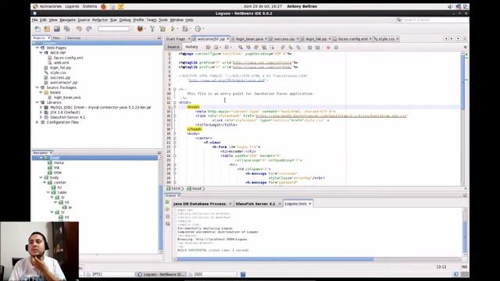Open the configuration combo box in toolbar

[115, 29]
